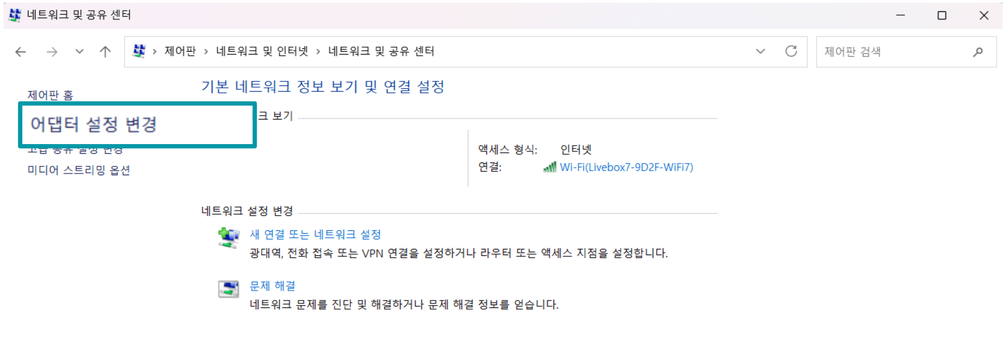The image size is (1007, 345).
Task: Go to 네트워크 및 인터넷 breadcrumb item
Action: [262, 51]
